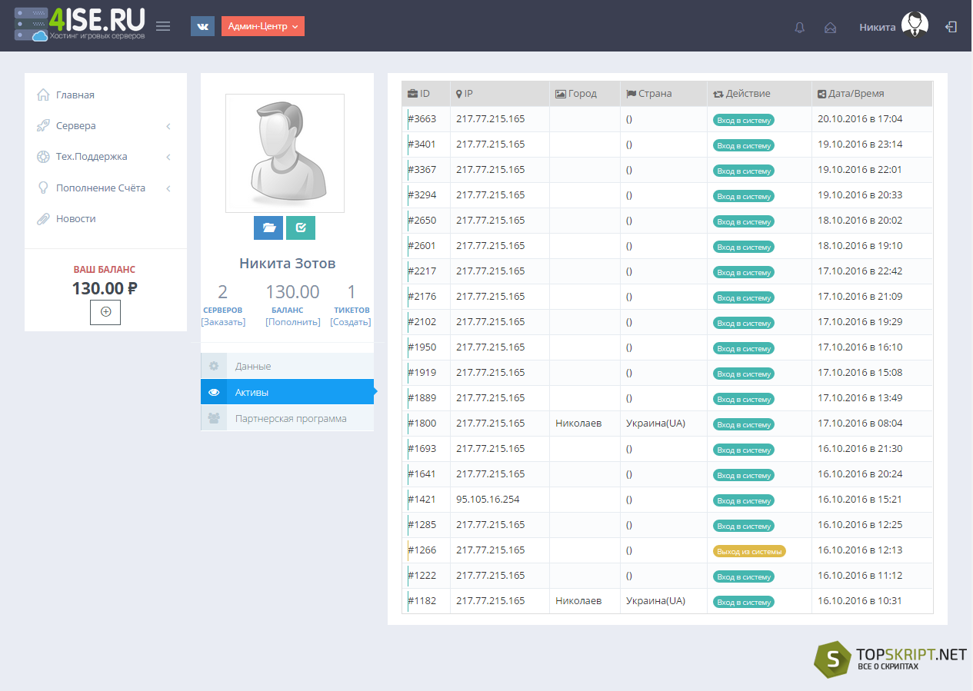Click the Вход в систему badge in row #3663
973x691 pixels.
743,120
